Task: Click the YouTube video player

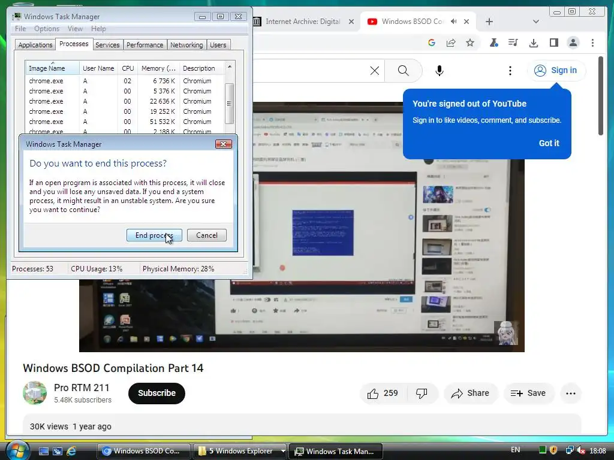Action: pyautogui.click(x=302, y=227)
